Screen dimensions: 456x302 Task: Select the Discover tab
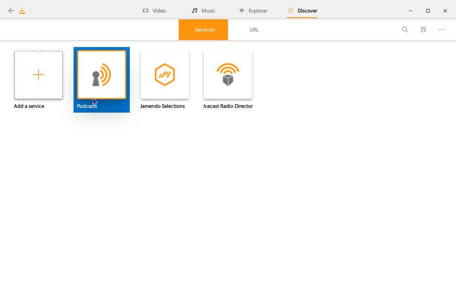302,11
